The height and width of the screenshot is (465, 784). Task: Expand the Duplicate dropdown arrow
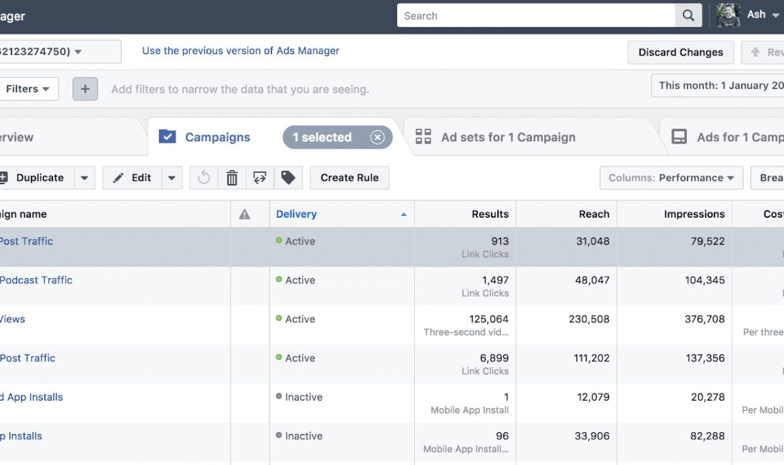tap(84, 178)
